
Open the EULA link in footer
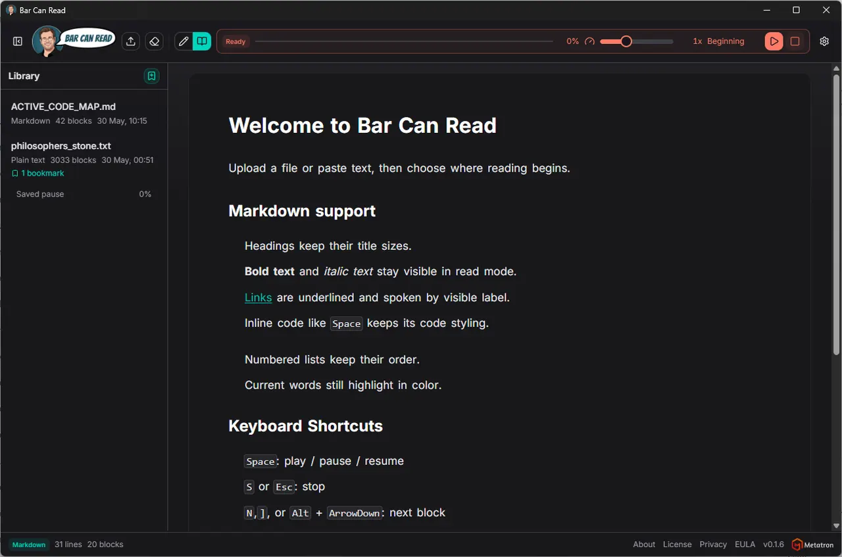745,545
